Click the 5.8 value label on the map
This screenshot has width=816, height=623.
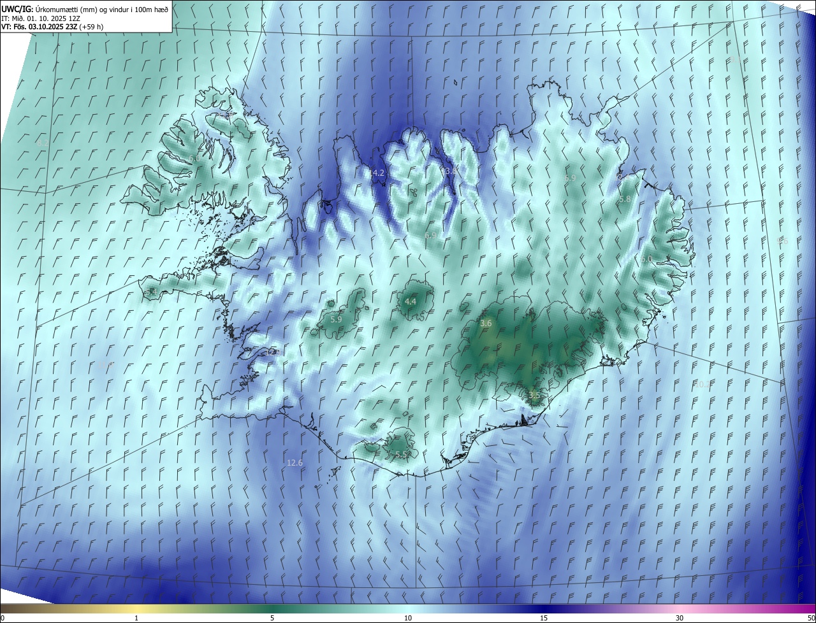[x=625, y=199]
